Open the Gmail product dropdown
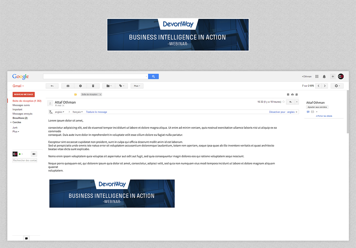This screenshot has height=248, width=356. click(18, 86)
